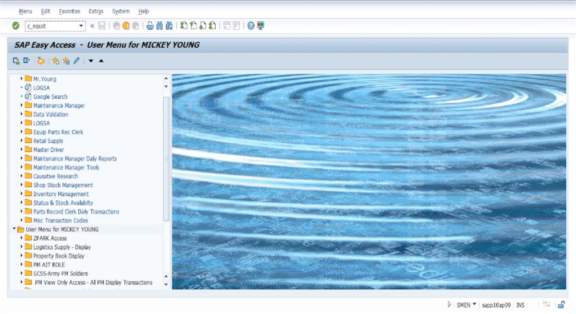Select the Shop Stock Management folder
576x314 pixels.
click(x=63, y=185)
